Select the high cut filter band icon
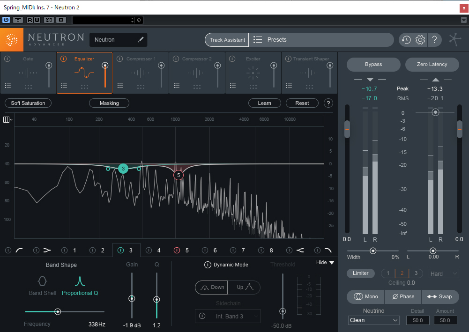The image size is (469, 332). pyautogui.click(x=328, y=250)
